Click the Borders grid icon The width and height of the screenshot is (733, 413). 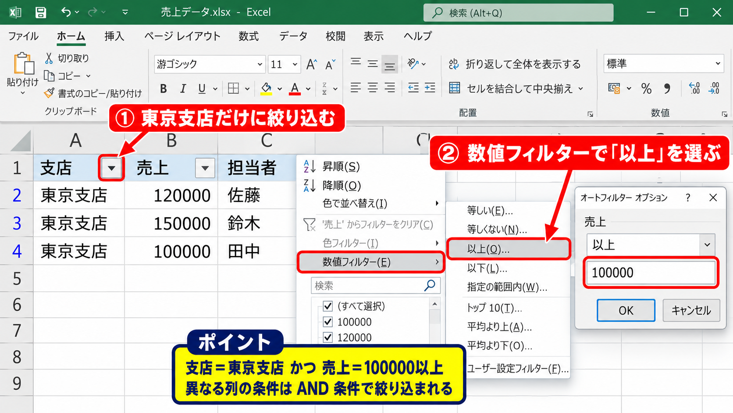[234, 89]
